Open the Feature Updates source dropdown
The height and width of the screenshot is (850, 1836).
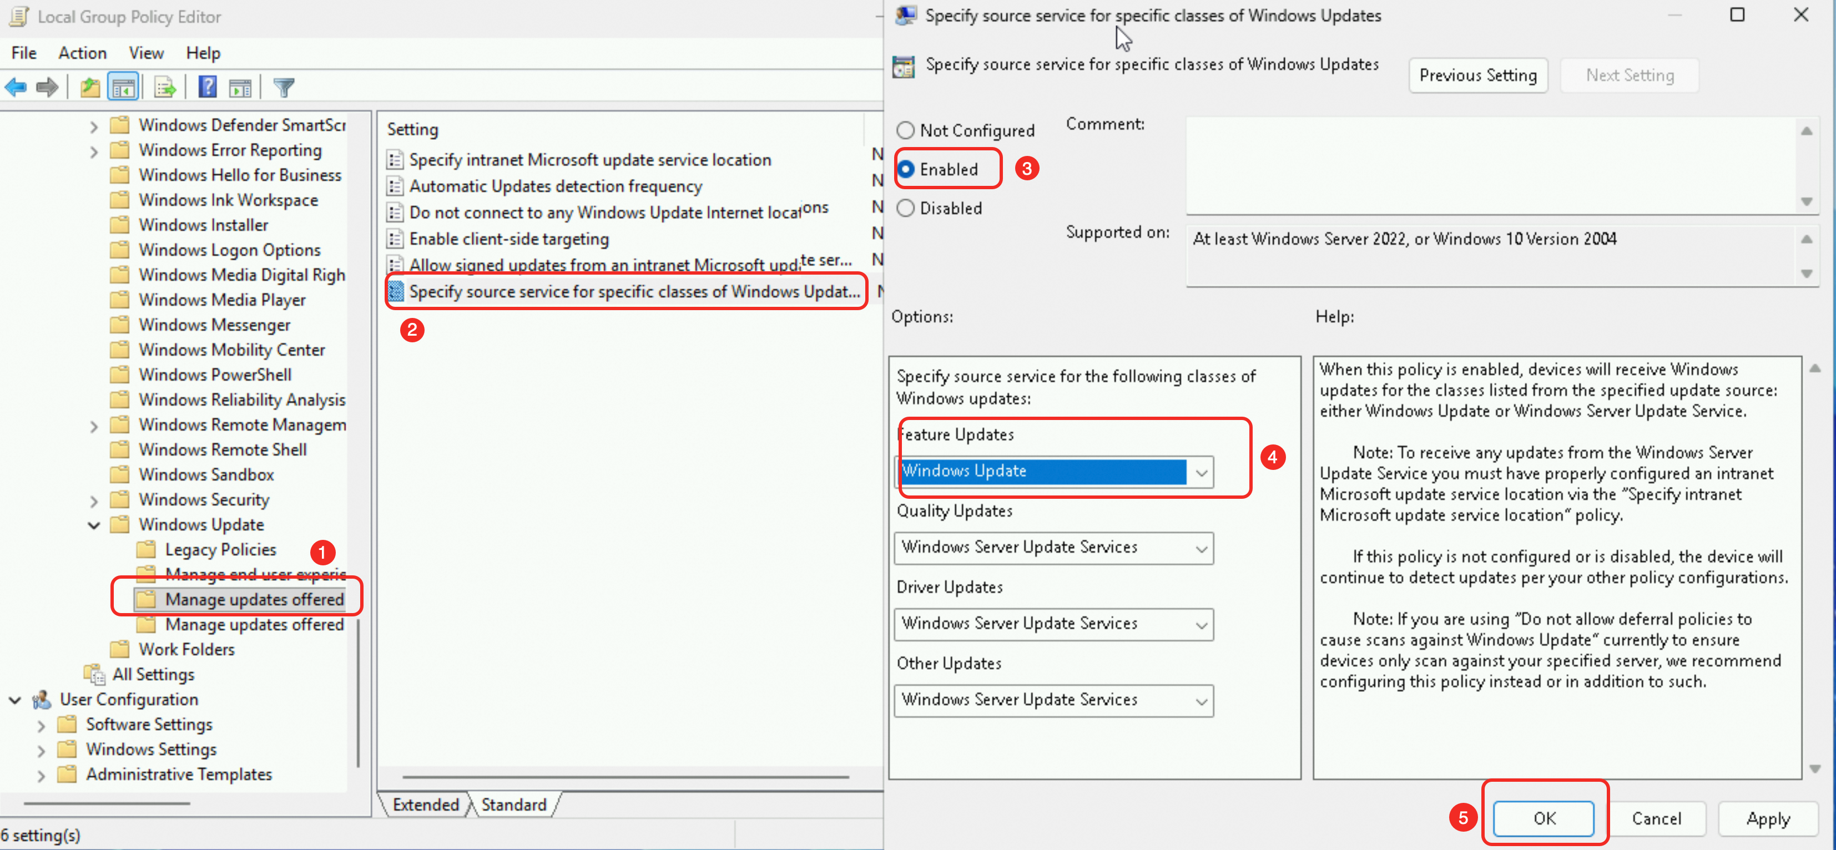pos(1201,472)
